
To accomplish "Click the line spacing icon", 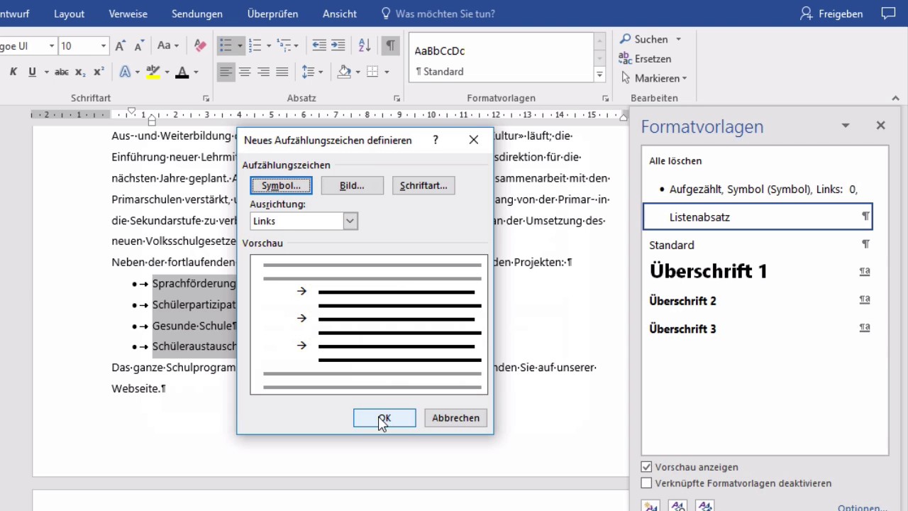I will [308, 72].
